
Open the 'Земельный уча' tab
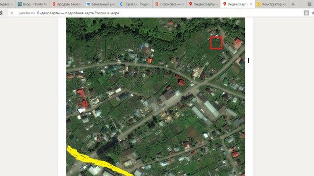[101, 4]
